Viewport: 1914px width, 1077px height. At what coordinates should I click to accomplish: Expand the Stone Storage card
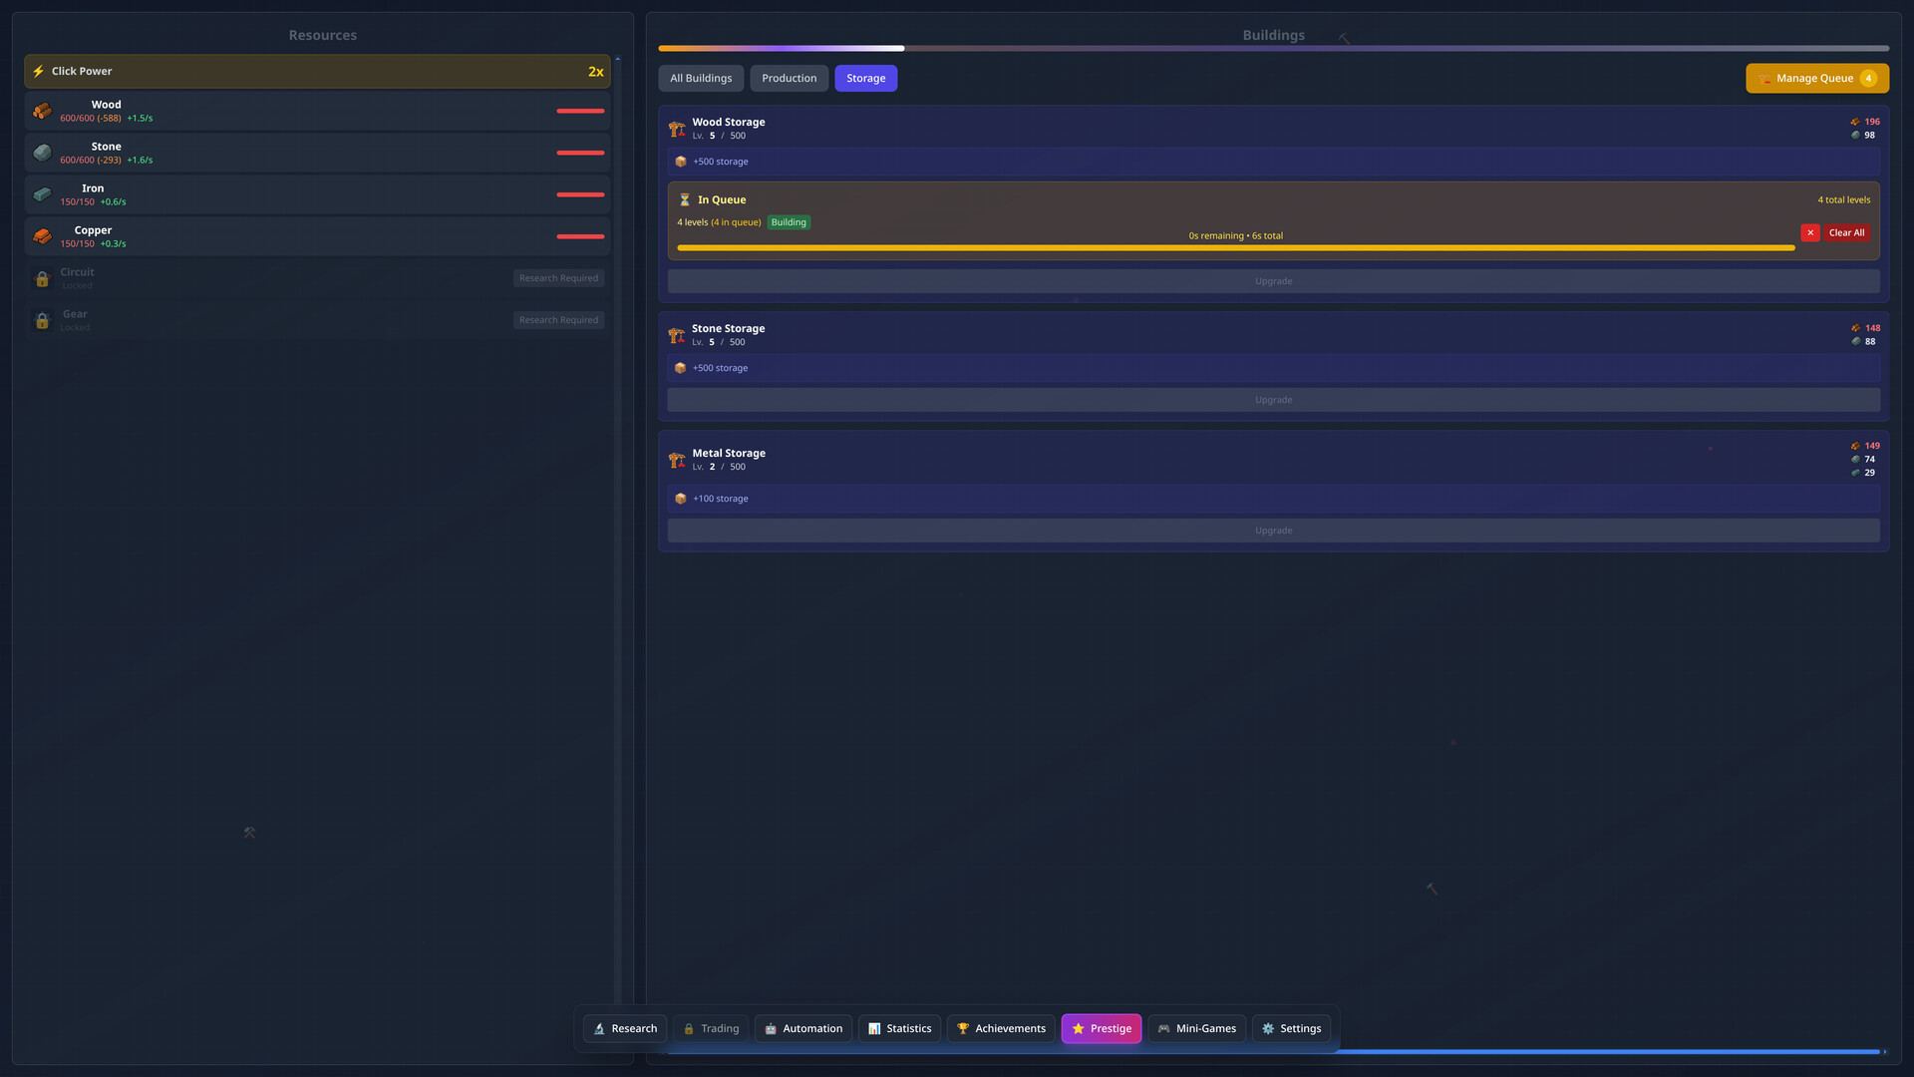tap(1273, 334)
